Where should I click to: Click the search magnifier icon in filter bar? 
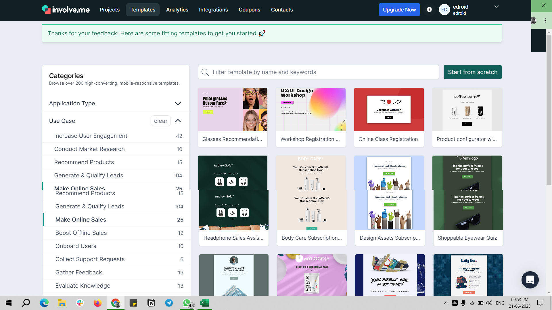205,72
